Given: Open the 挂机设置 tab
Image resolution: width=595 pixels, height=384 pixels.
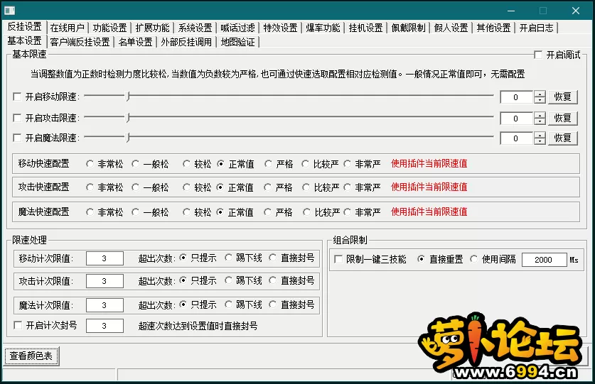Looking at the screenshot, I should [x=366, y=28].
